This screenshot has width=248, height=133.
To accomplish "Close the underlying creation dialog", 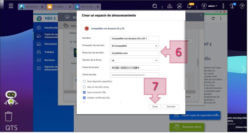I will point(201,15).
